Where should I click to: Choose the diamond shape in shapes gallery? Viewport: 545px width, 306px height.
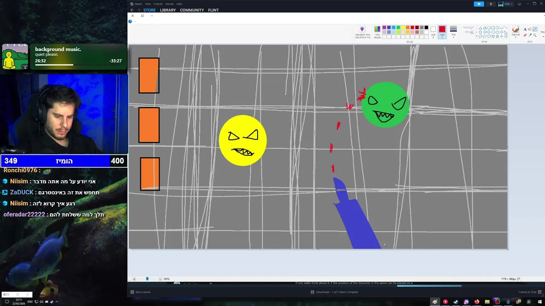tap(502, 32)
